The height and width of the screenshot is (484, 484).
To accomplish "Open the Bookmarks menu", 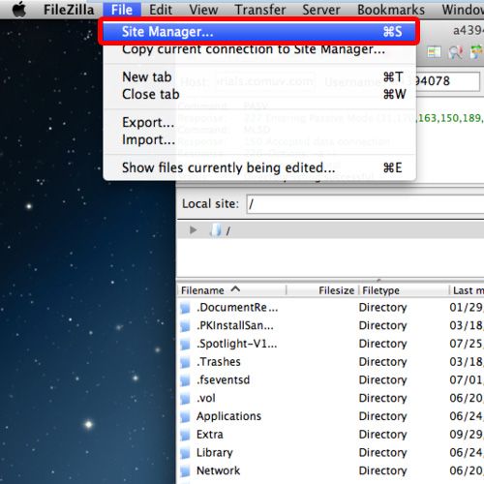I will pos(391,10).
